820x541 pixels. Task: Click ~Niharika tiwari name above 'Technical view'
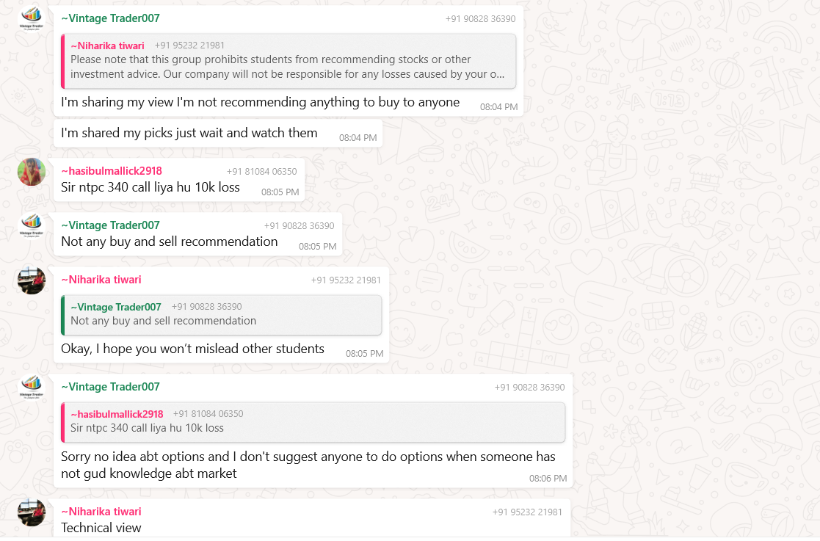(101, 511)
